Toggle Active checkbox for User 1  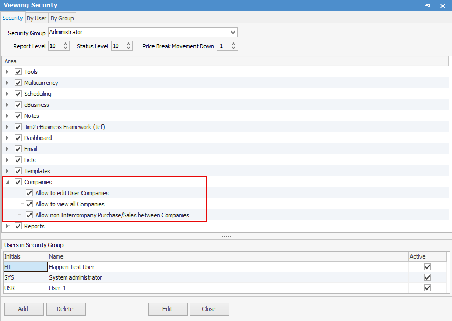427,288
